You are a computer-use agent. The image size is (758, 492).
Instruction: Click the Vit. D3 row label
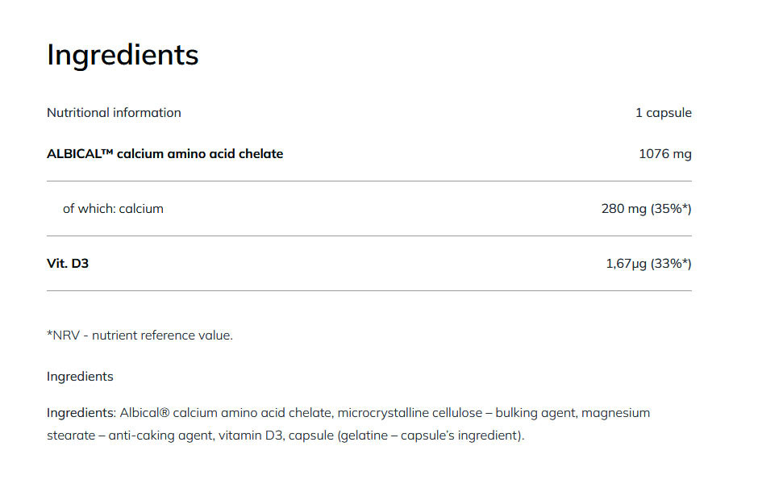(x=68, y=263)
